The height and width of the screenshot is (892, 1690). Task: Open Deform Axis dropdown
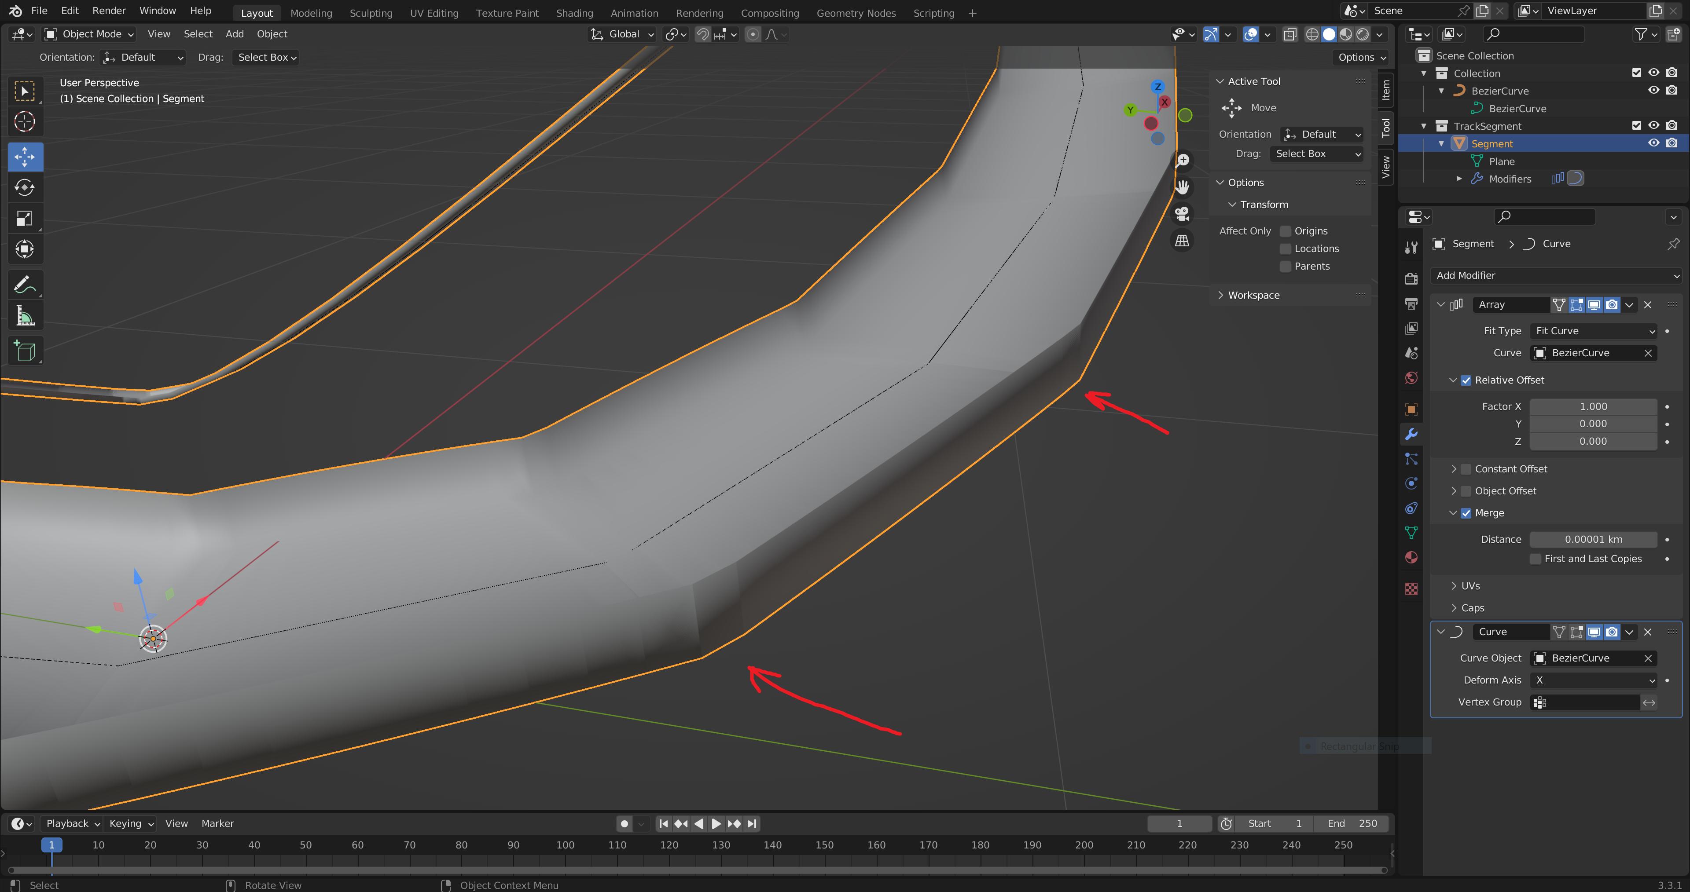pyautogui.click(x=1594, y=680)
